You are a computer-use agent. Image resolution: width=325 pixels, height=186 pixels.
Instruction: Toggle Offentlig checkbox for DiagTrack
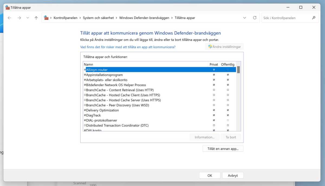click(228, 115)
